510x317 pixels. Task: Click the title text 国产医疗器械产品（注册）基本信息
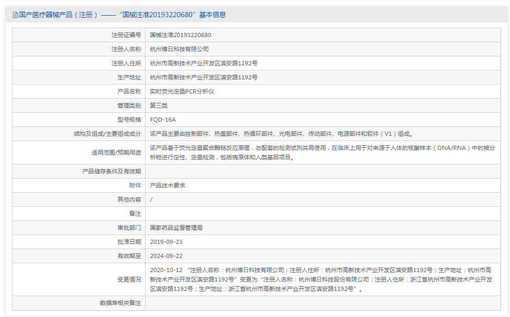click(123, 15)
